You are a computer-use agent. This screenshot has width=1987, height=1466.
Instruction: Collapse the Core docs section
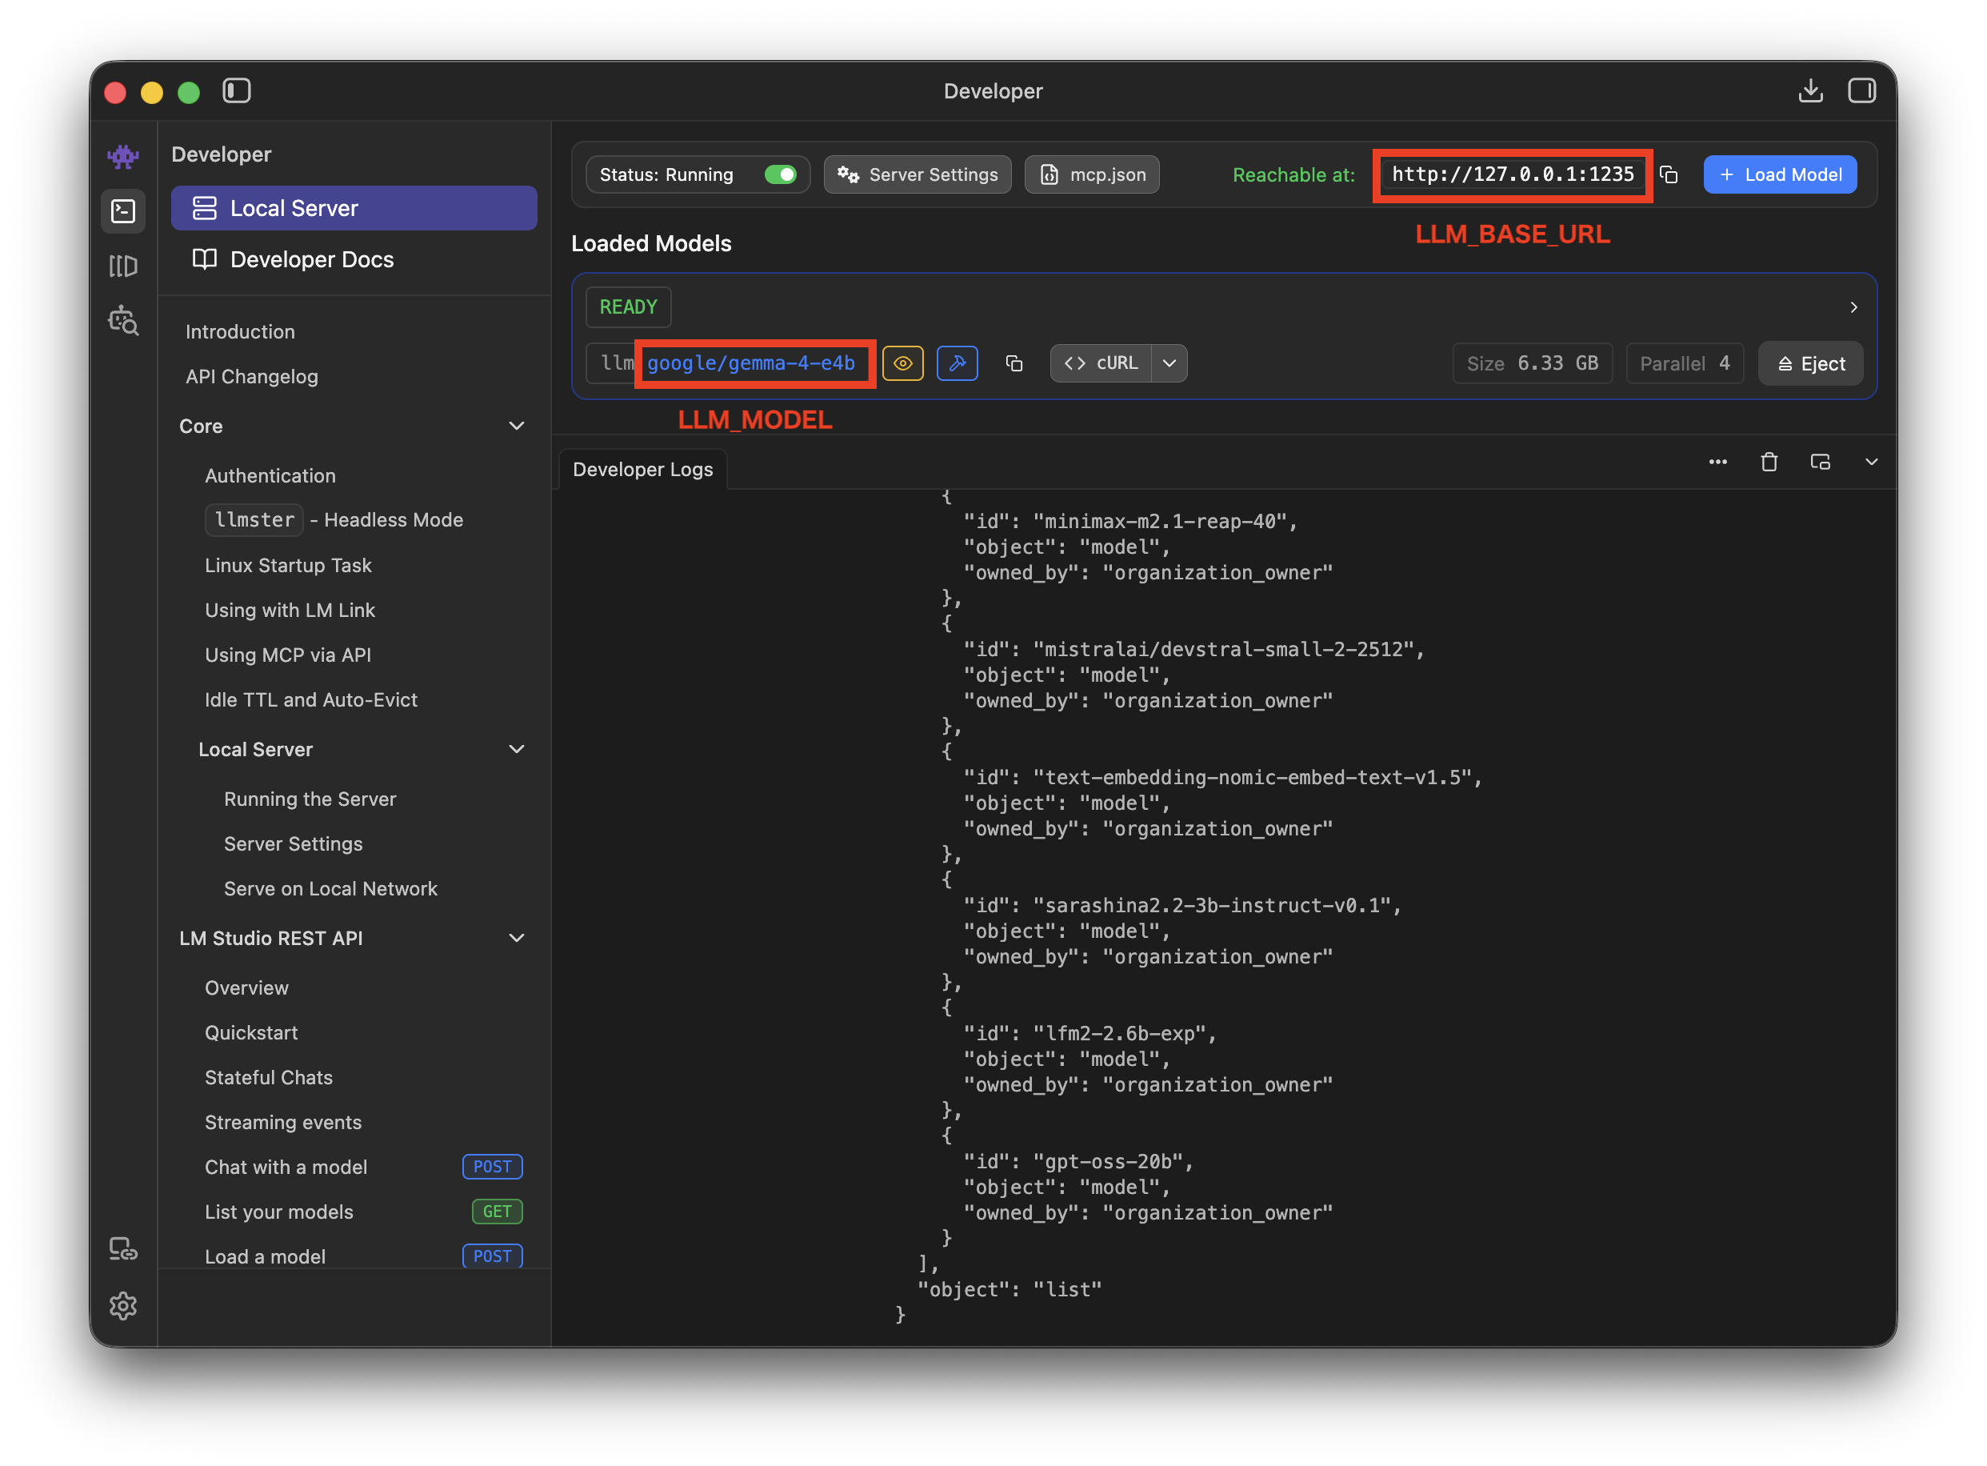tap(516, 426)
